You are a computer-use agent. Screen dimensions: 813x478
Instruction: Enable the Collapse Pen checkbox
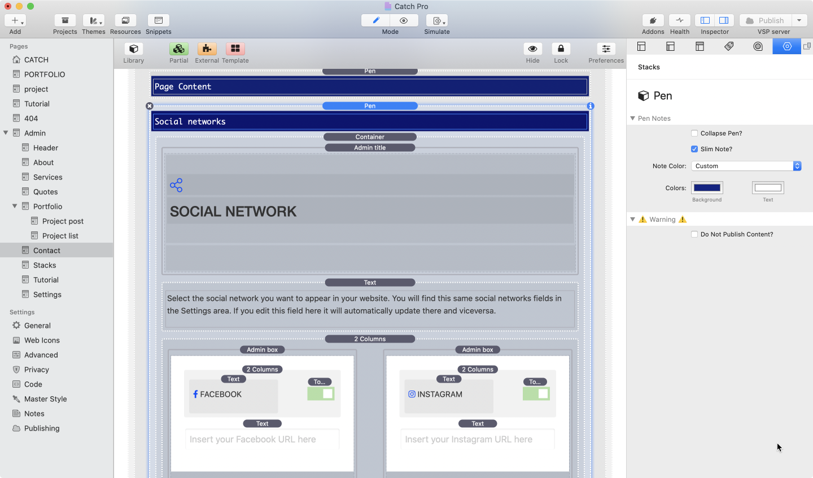pos(694,133)
